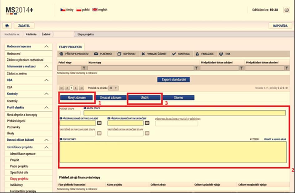This screenshot has width=295, height=193.
Task: Click Nový záznam button
Action: (76, 98)
